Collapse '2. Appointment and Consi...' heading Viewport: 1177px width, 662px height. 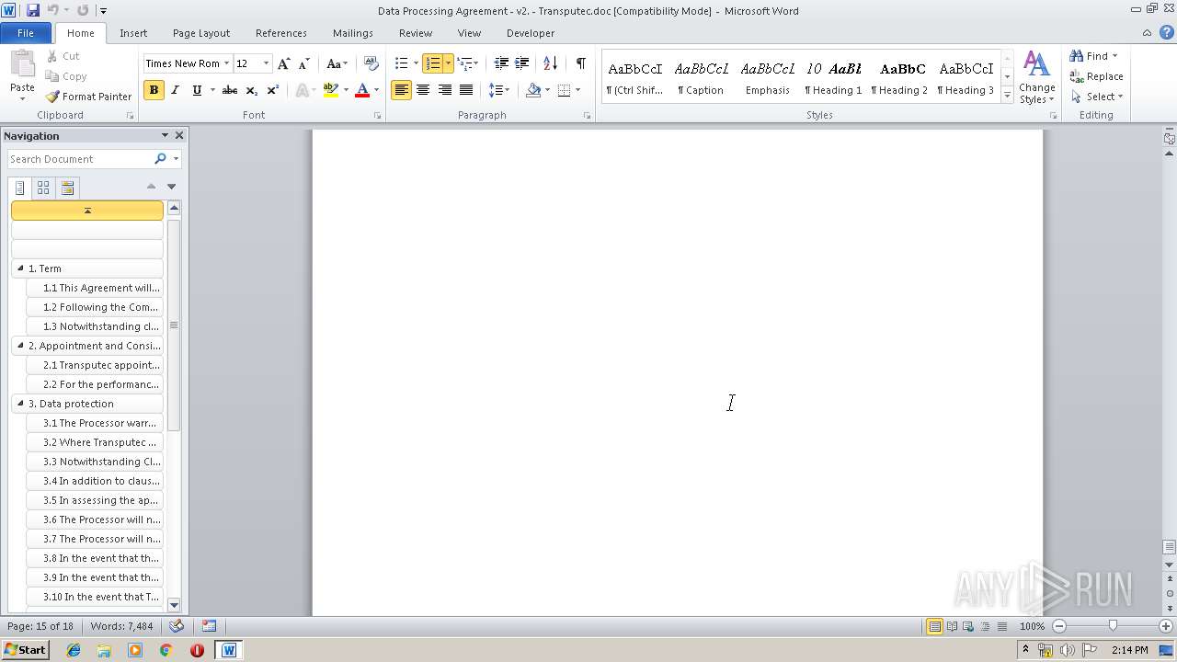coord(20,346)
